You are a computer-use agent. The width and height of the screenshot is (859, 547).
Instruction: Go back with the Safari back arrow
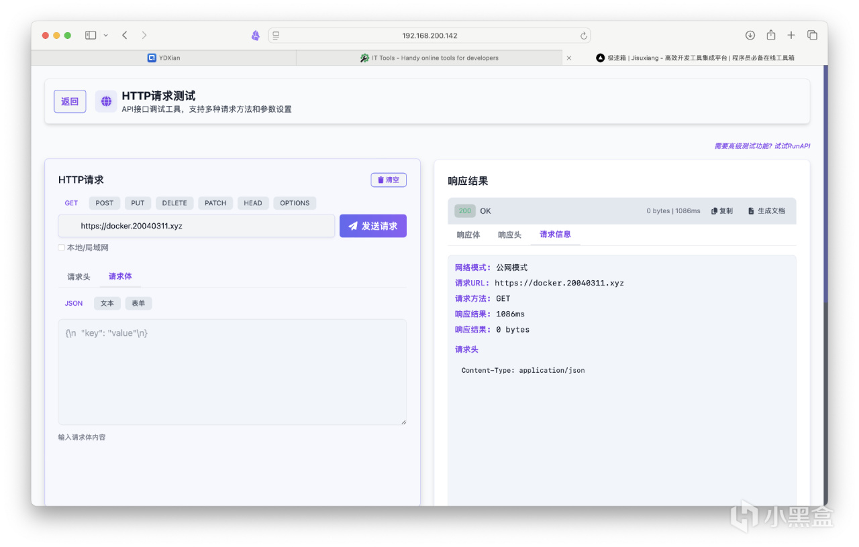point(125,36)
